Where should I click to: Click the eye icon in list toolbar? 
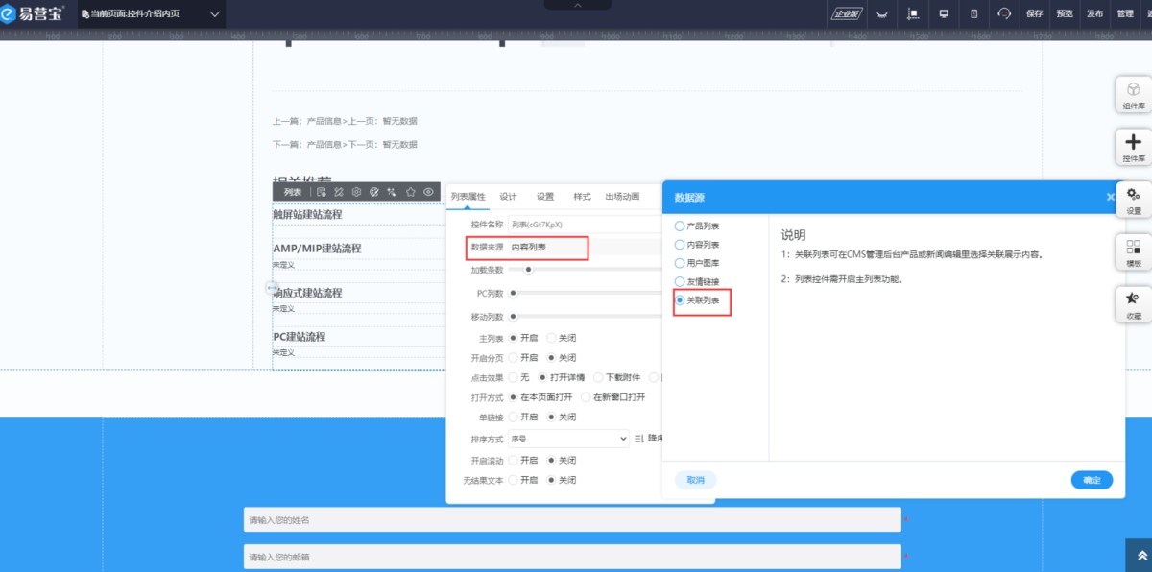pos(428,192)
